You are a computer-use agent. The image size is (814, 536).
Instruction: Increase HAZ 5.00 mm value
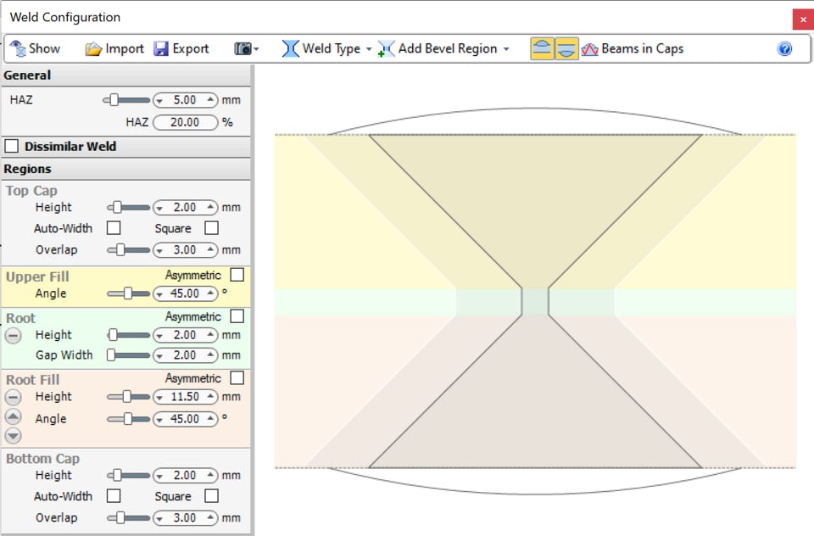pyautogui.click(x=210, y=99)
